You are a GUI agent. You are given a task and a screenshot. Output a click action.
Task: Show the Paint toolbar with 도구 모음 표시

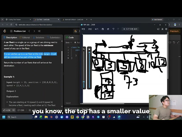pyautogui.click(x=130, y=29)
